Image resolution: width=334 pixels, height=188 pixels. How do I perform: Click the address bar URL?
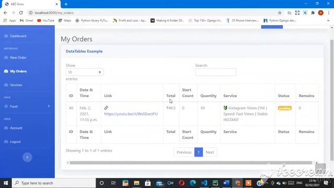54,13
